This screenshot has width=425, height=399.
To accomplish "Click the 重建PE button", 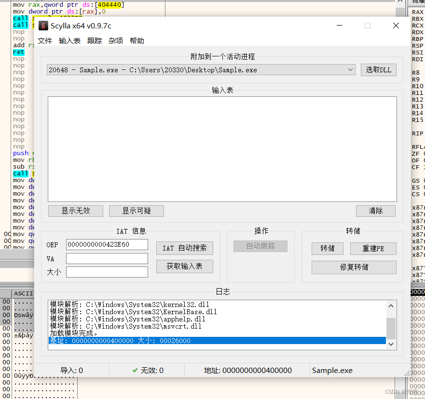I will point(373,249).
